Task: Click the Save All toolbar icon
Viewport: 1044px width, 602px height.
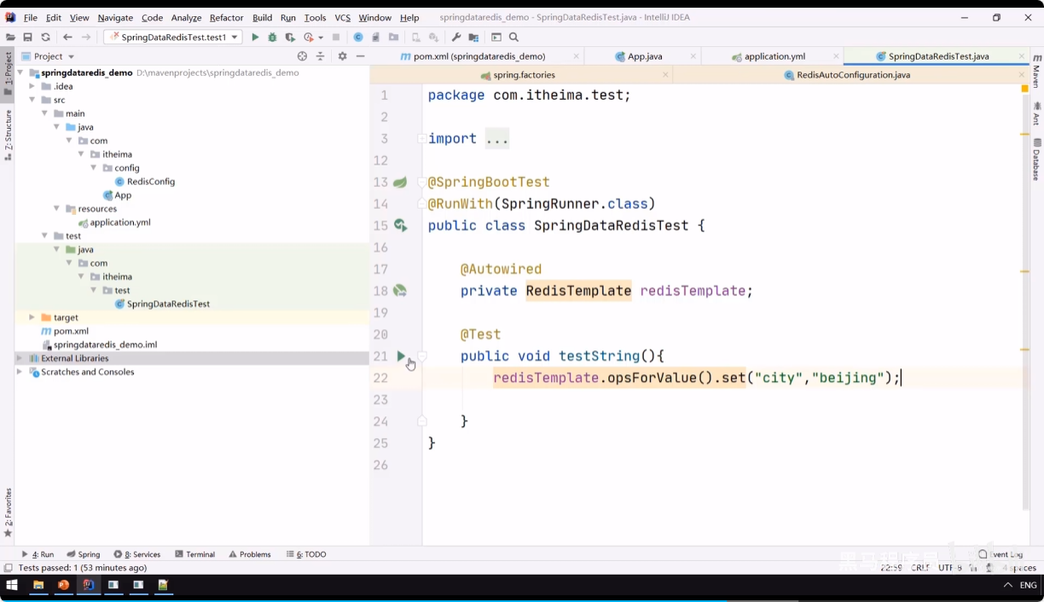Action: [27, 38]
